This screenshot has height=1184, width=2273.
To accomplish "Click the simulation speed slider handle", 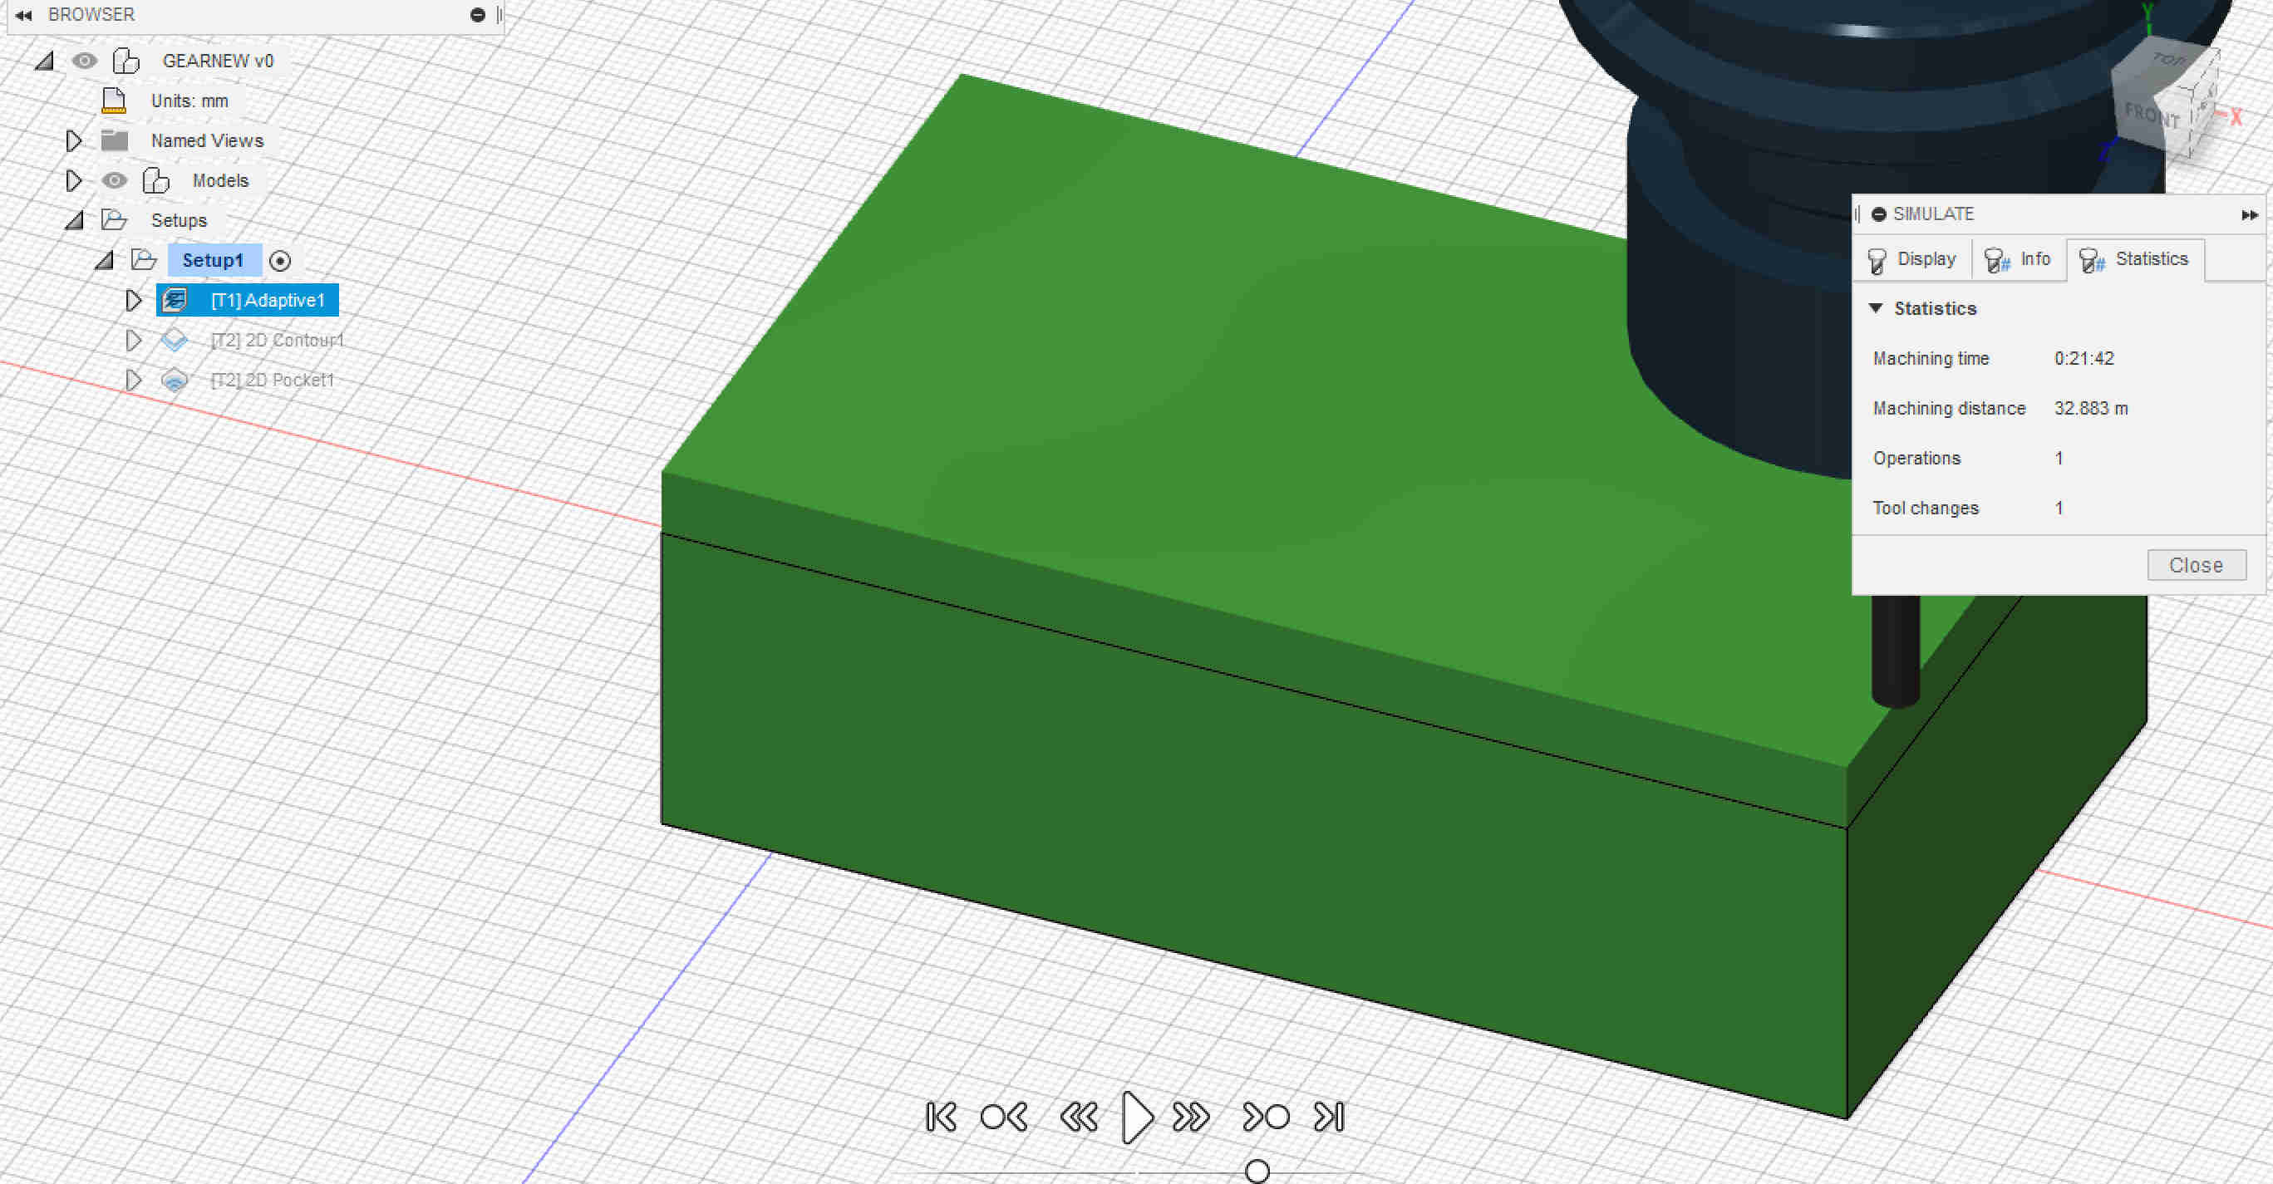I will click(1257, 1171).
